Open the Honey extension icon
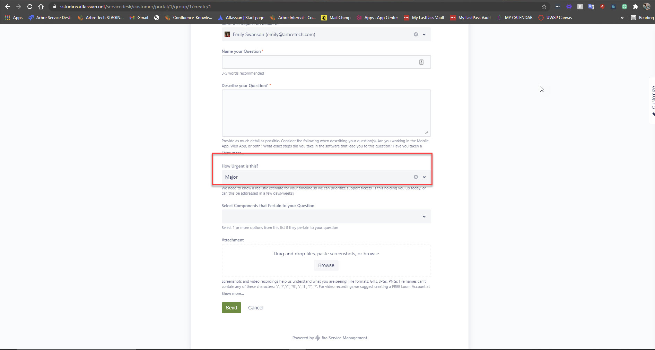 [580, 7]
